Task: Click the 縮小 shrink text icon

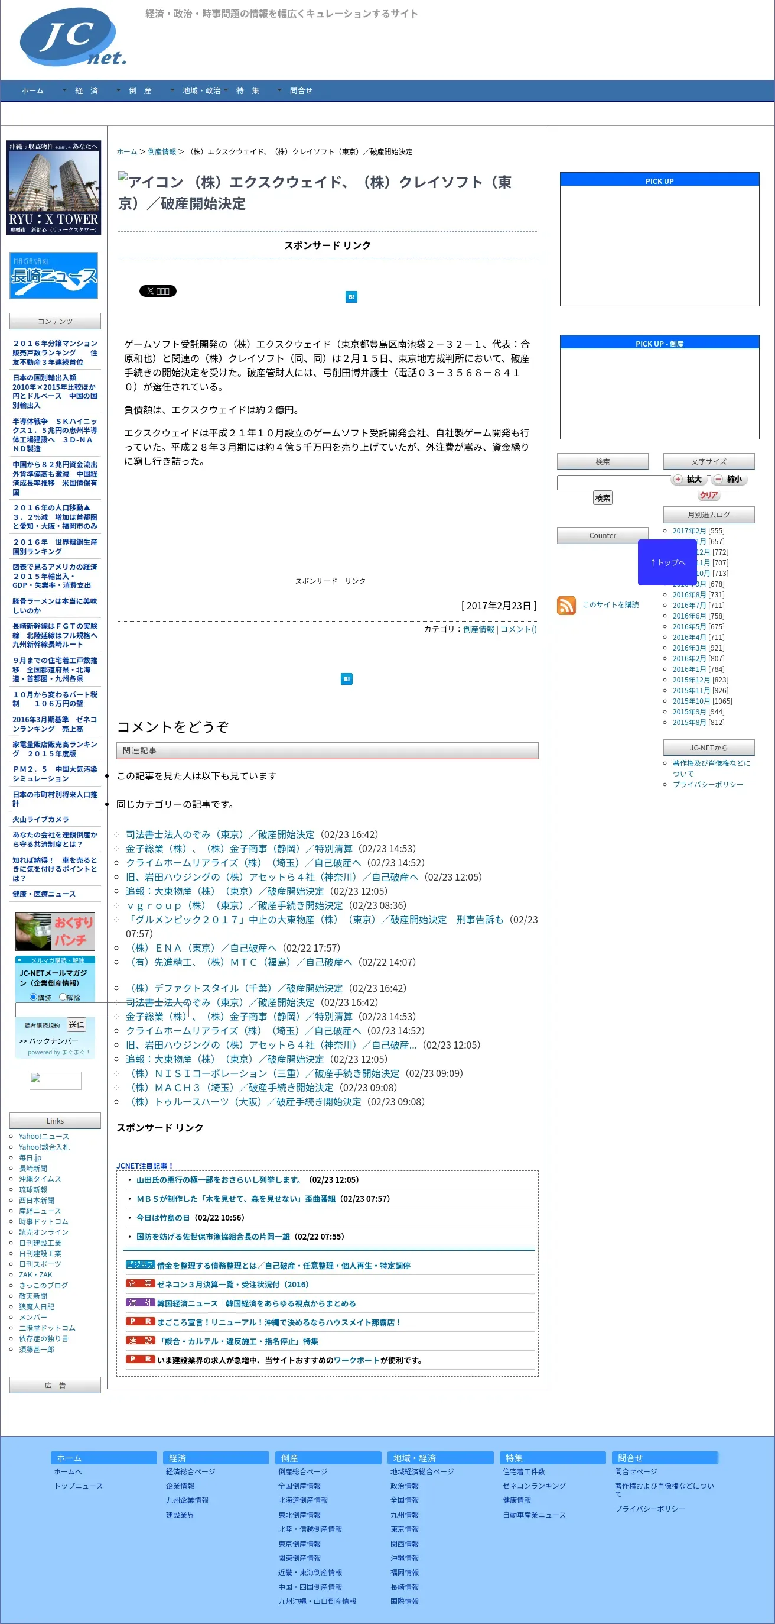Action: [x=728, y=479]
